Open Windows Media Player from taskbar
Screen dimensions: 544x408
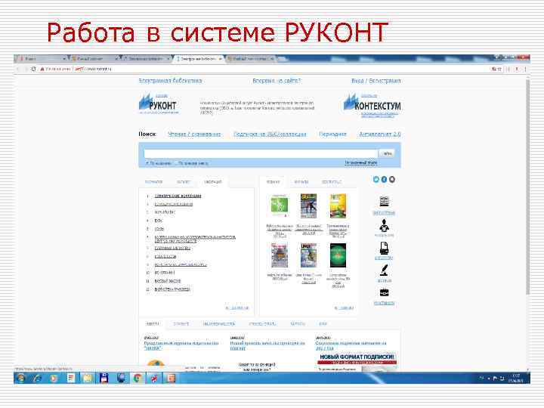click(x=54, y=378)
